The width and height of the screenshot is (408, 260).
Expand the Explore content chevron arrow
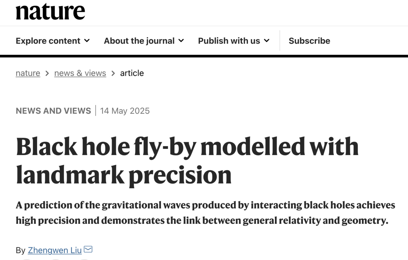87,41
